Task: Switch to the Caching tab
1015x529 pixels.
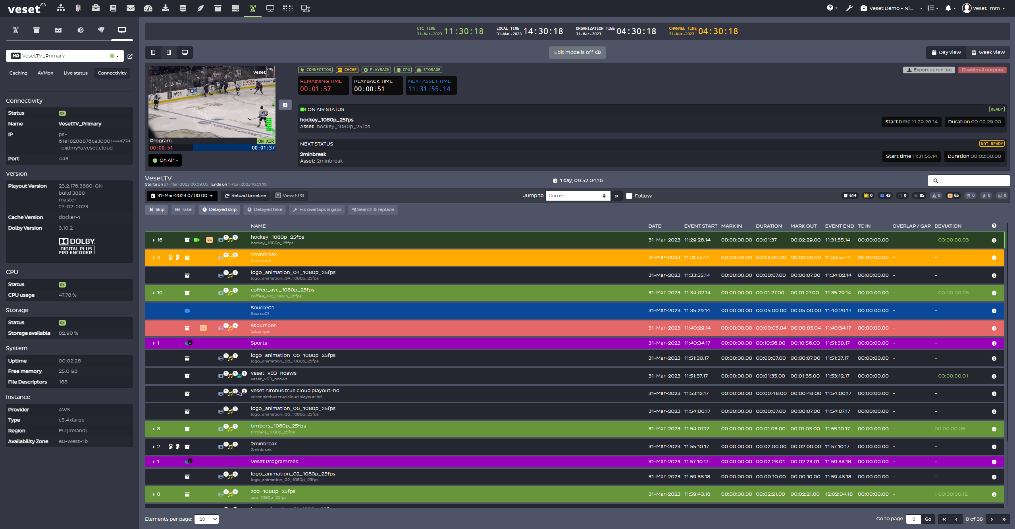Action: click(18, 73)
